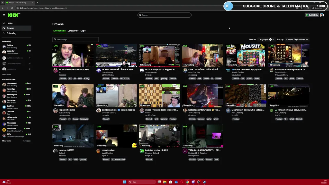This screenshot has width=329, height=185.
Task: Click slots tag under TheJuusoShow stream
Action: click(292, 79)
